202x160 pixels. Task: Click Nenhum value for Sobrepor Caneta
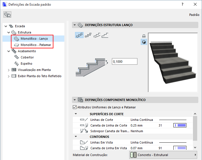tap(137, 131)
